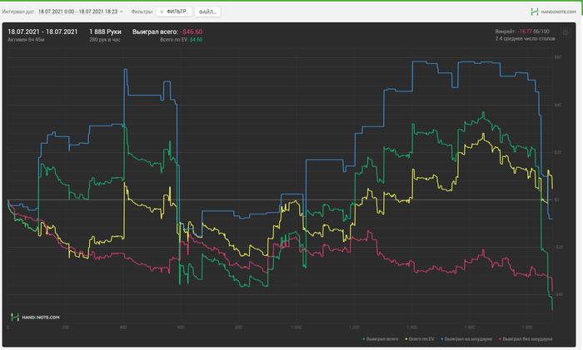Click the Hand2Note.com logo in the top bar
The height and width of the screenshot is (350, 583).
click(x=553, y=12)
